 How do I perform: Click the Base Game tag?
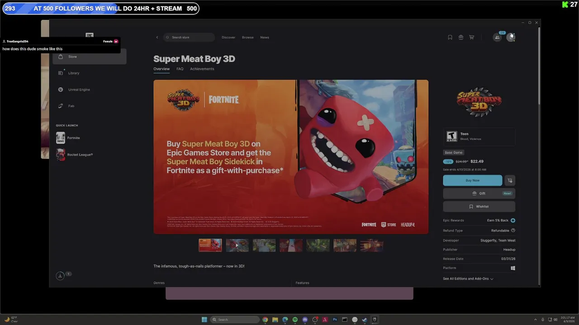click(x=453, y=153)
